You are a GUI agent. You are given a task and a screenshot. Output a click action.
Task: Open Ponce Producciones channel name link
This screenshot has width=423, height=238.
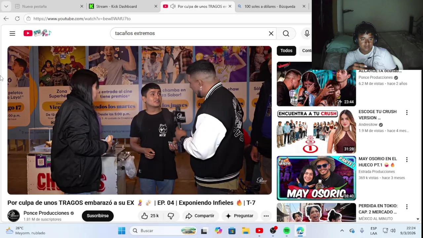tap(46, 213)
